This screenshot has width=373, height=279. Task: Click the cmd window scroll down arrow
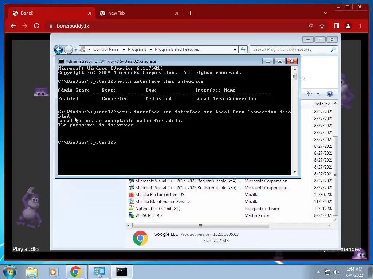coord(295,172)
